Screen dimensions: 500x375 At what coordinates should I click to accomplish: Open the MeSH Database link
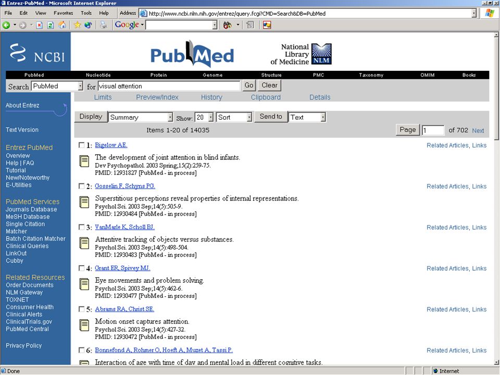pyautogui.click(x=28, y=217)
